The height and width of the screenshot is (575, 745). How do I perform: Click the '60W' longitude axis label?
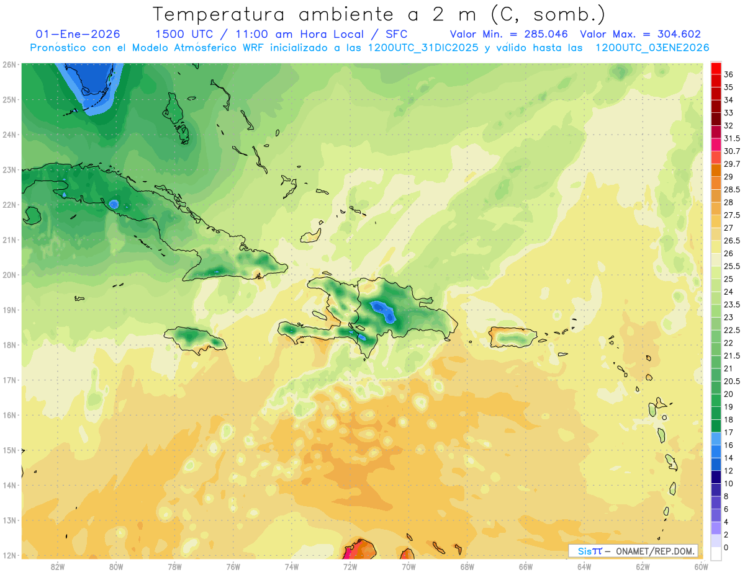(x=702, y=567)
